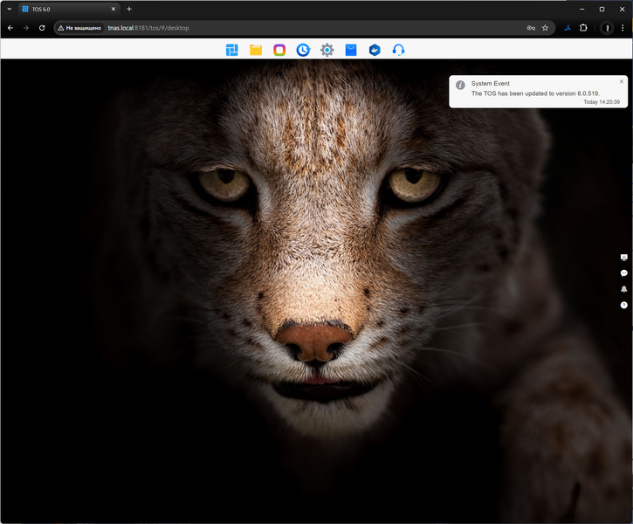Screen dimensions: 633x524
Task: Open Control Panel gear icon
Action: tap(327, 50)
